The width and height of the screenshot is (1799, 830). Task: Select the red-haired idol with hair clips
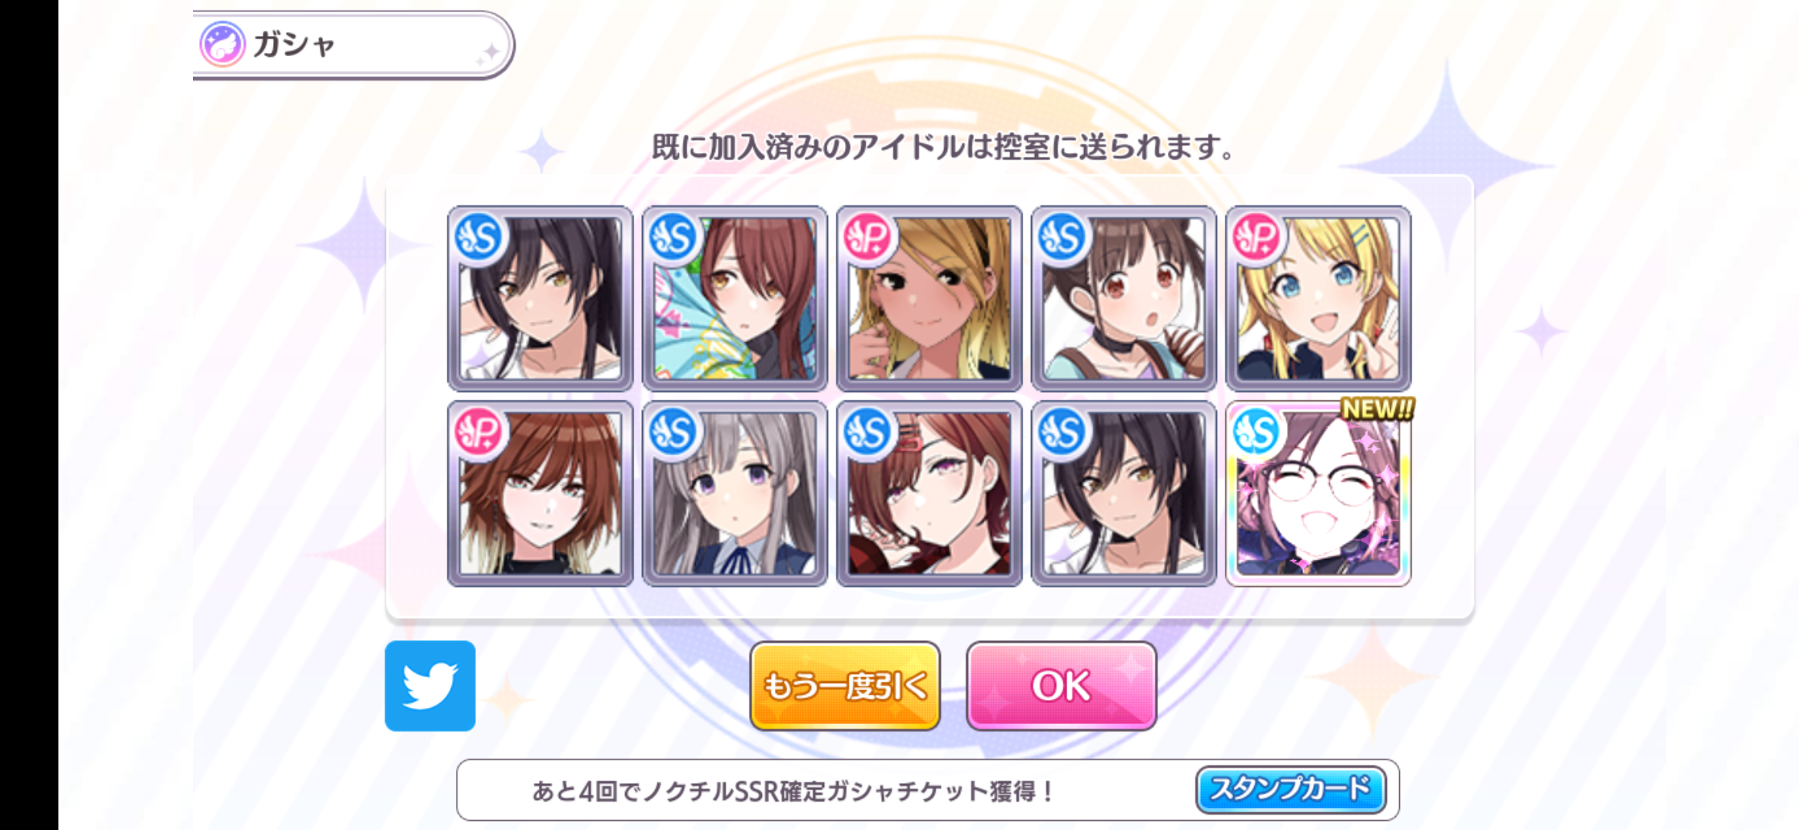click(929, 493)
